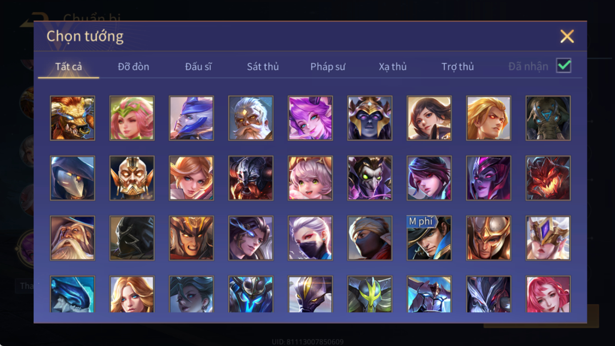Switch to the "Trợ thủ" tab
Screen dimensions: 615x346
[x=458, y=67]
